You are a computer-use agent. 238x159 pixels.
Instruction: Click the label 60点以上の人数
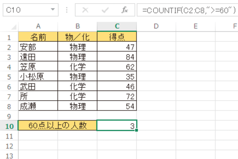tap(58, 126)
